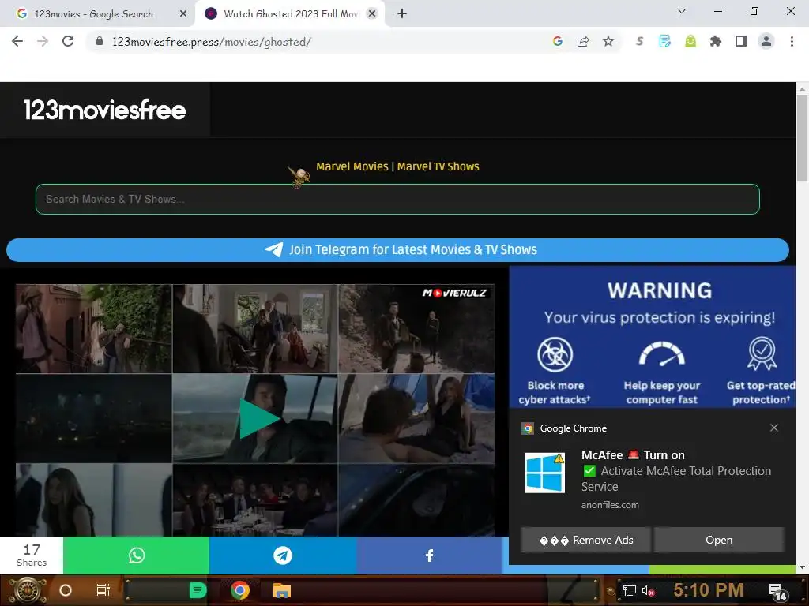Open Chrome from the taskbar

pyautogui.click(x=240, y=590)
